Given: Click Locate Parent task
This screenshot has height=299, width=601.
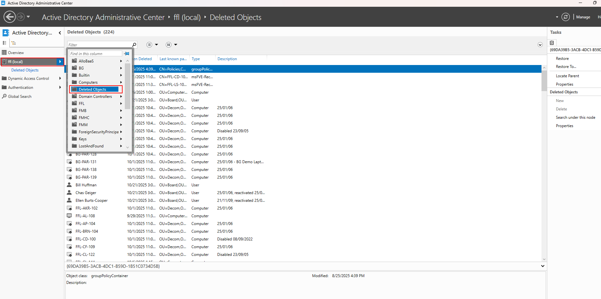Looking at the screenshot, I should coord(567,76).
